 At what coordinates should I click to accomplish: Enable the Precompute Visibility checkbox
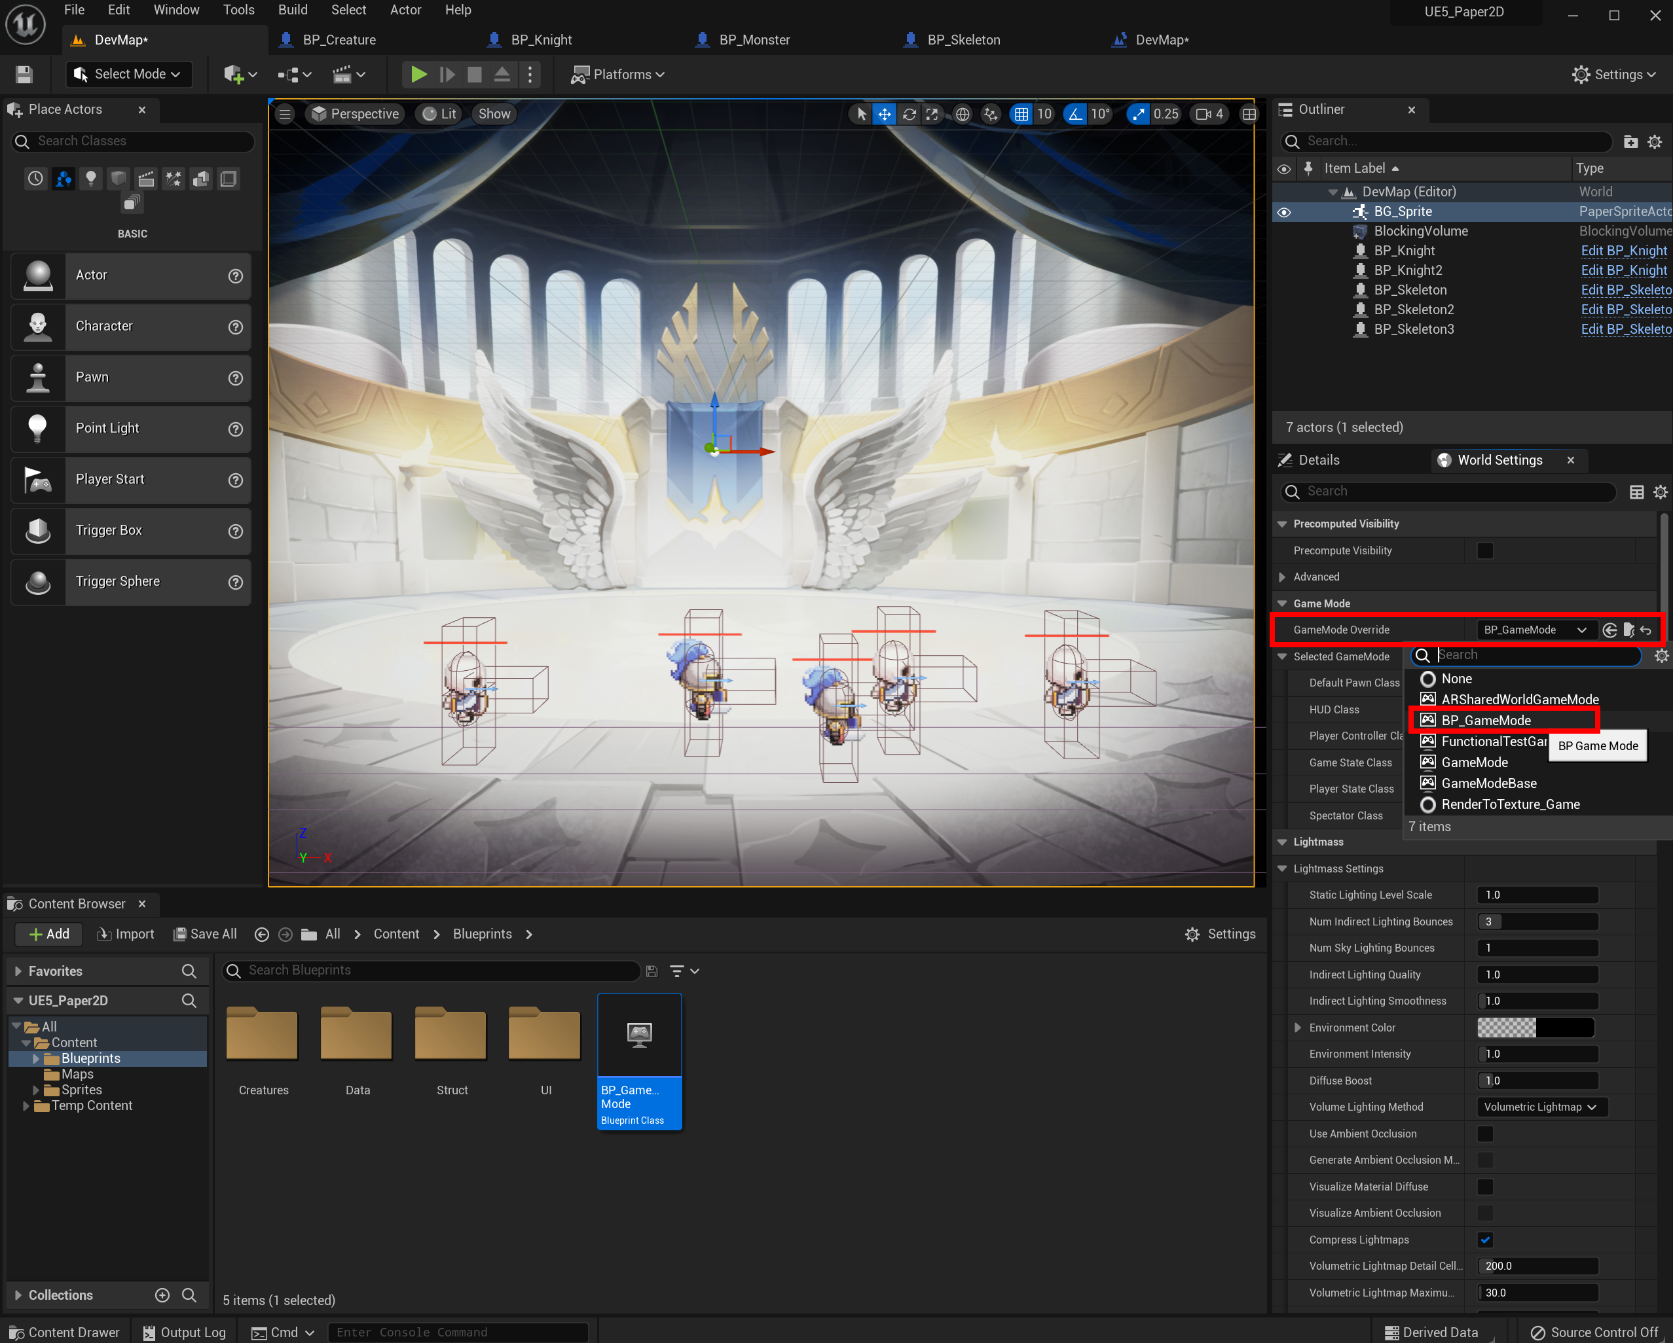[x=1485, y=550]
